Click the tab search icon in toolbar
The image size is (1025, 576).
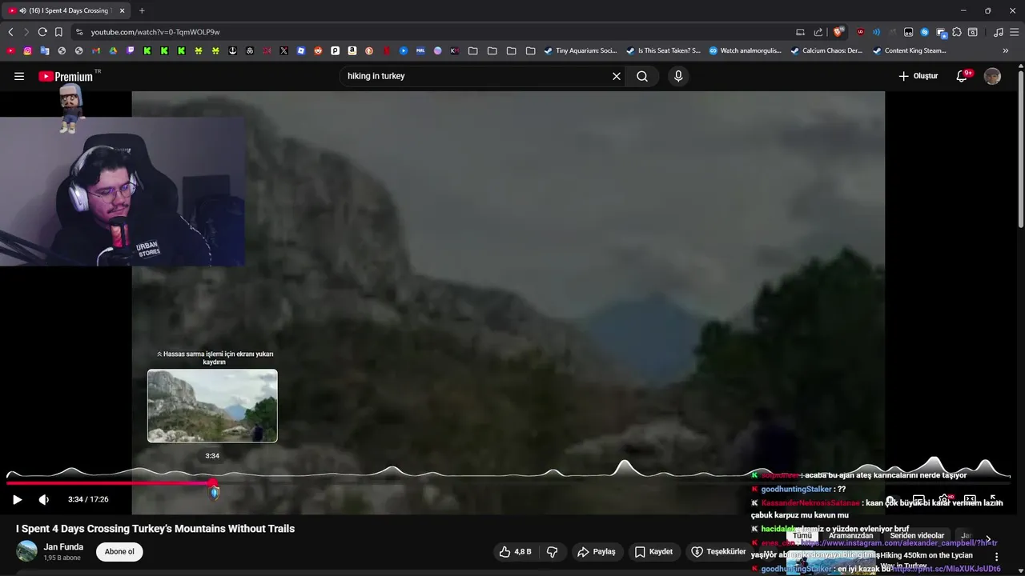(x=973, y=32)
